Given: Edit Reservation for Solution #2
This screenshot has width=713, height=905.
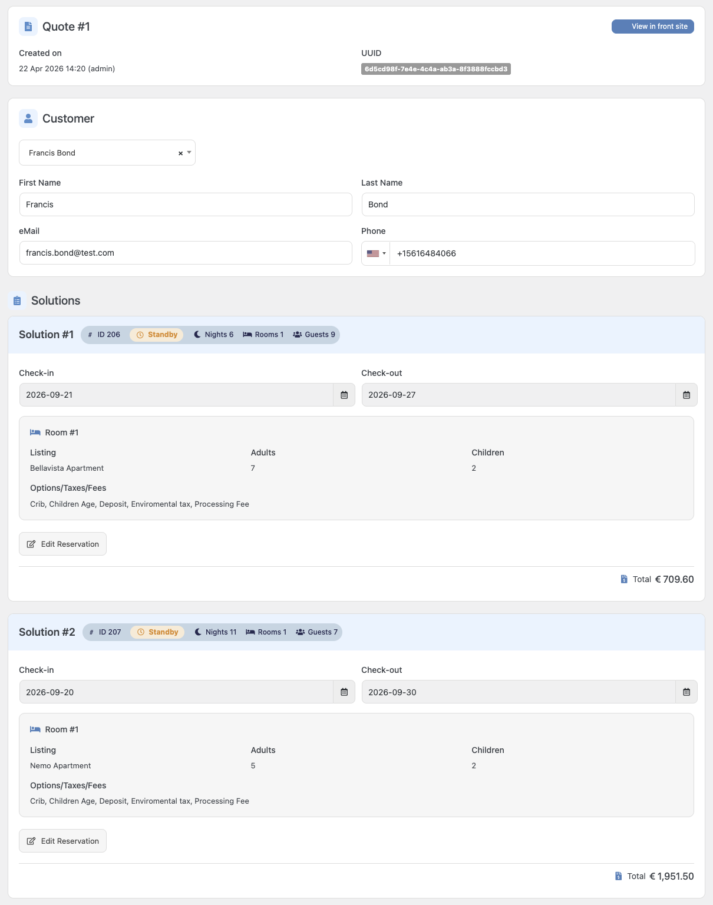Looking at the screenshot, I should pos(63,841).
